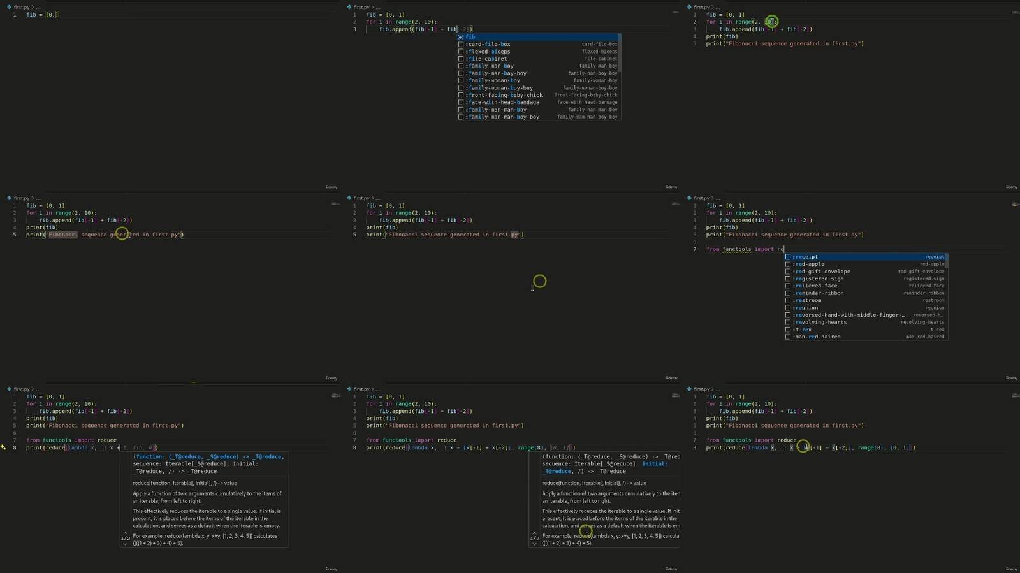Choose the ':reunion' suggestion
1020x573 pixels.
pyautogui.click(x=864, y=308)
